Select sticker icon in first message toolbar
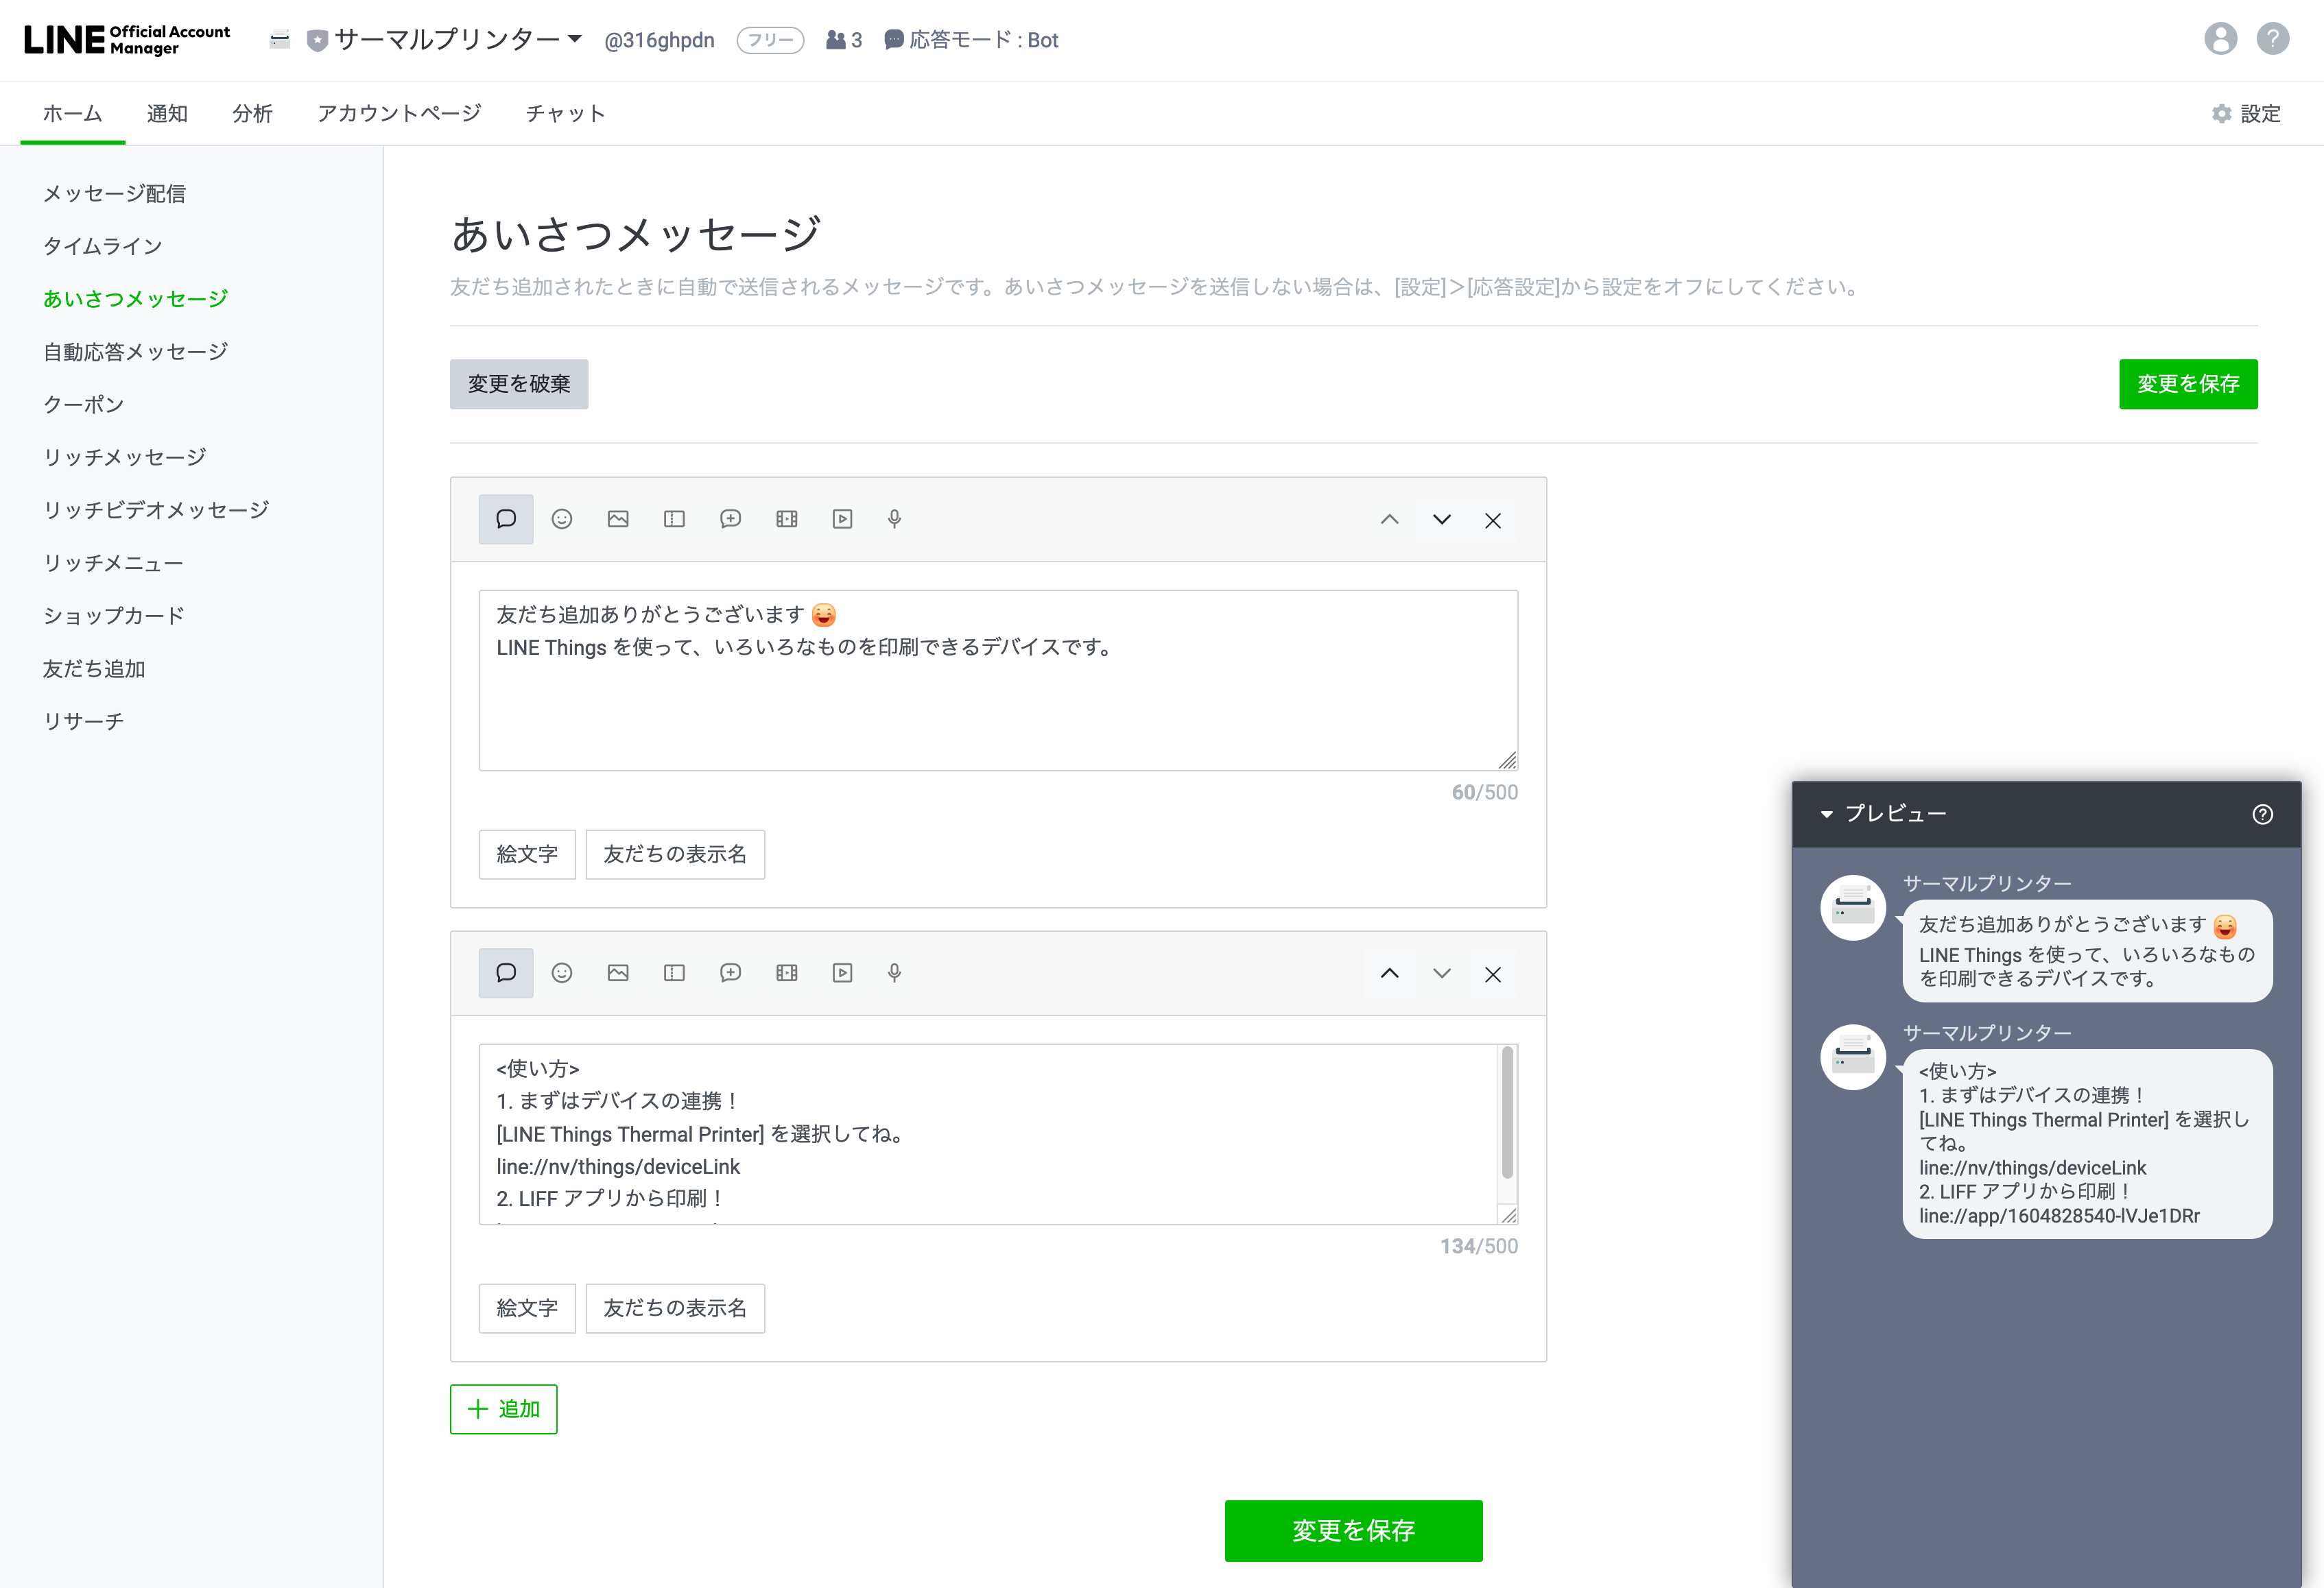The image size is (2324, 1588). pos(562,518)
